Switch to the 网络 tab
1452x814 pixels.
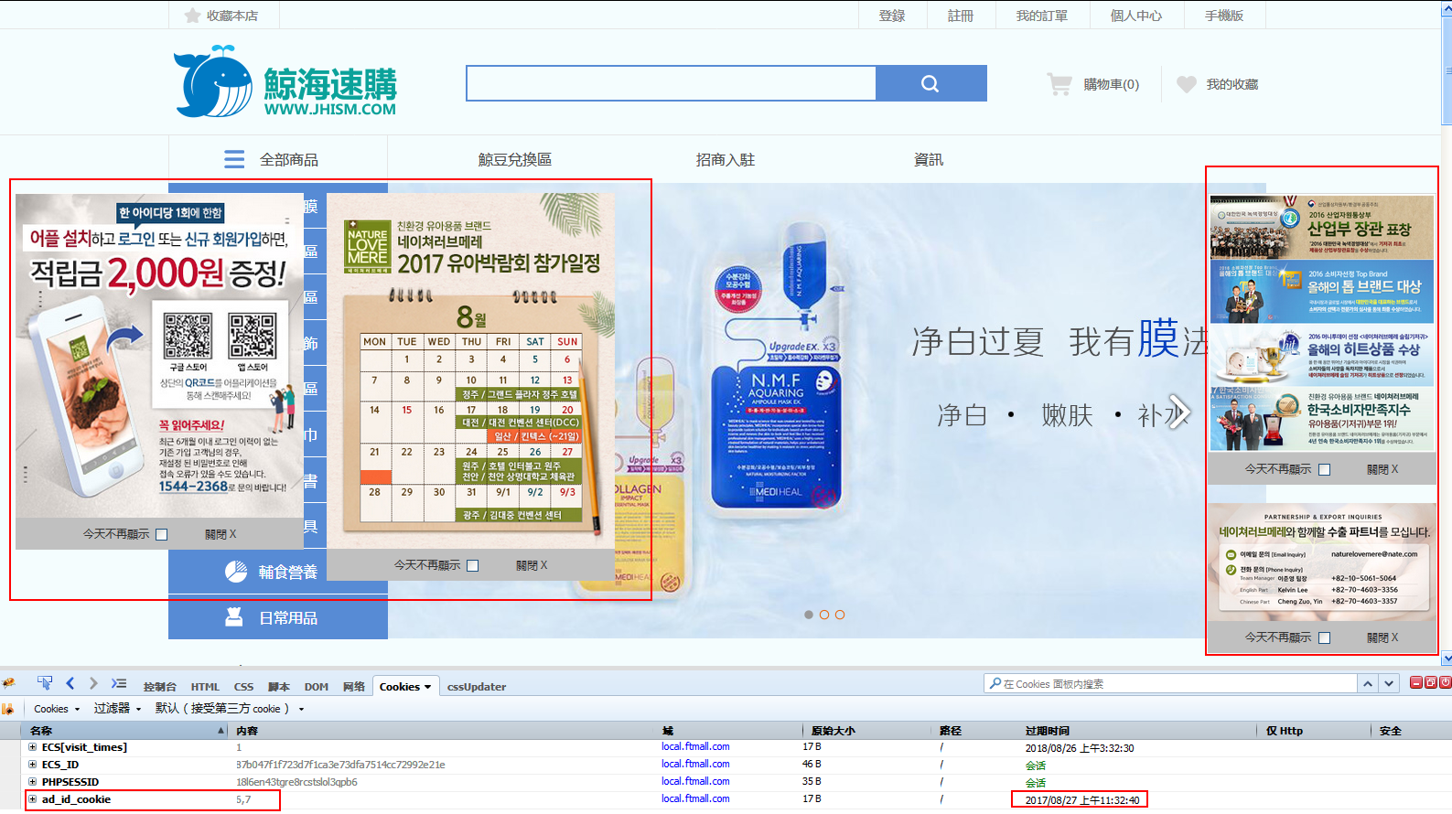354,687
